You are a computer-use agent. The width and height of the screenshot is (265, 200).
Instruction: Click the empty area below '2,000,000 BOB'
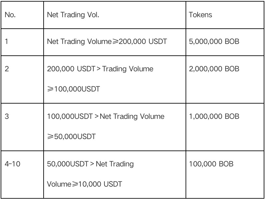coord(225,89)
